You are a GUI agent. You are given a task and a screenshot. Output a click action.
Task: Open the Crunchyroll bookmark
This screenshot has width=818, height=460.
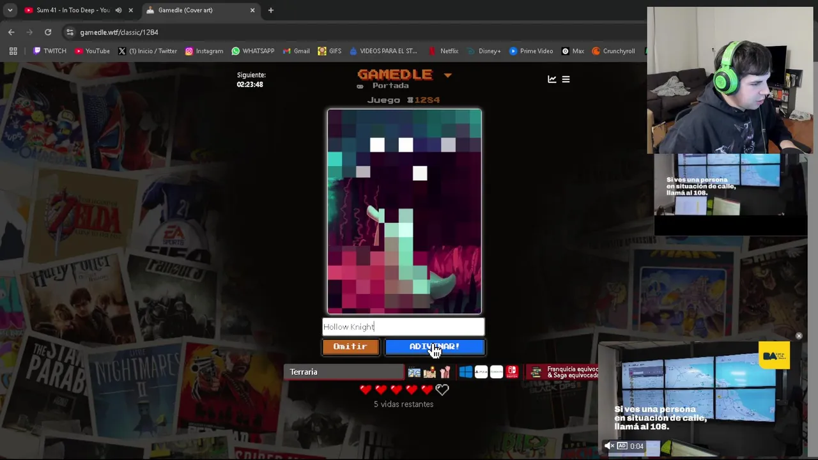(x=613, y=51)
